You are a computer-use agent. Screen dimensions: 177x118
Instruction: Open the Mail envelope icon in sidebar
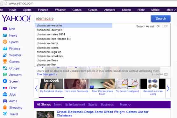coord(5,29)
